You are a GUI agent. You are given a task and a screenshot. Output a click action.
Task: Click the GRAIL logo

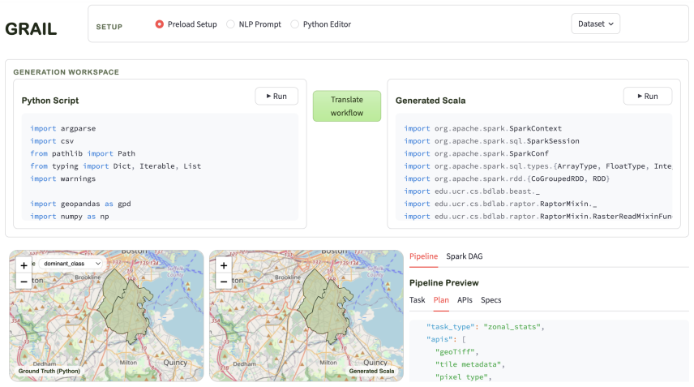tap(31, 28)
